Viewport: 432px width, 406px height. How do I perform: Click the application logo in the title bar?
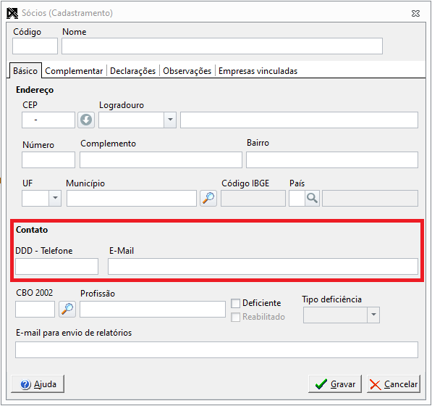(12, 13)
